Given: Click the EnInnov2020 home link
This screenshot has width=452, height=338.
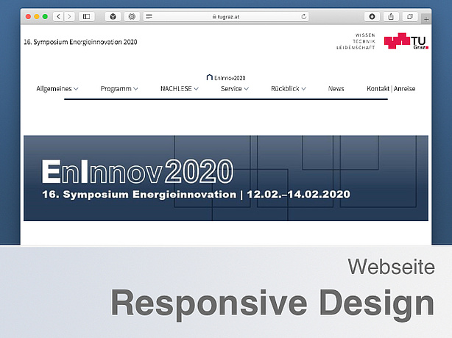Looking at the screenshot, I should [x=226, y=77].
